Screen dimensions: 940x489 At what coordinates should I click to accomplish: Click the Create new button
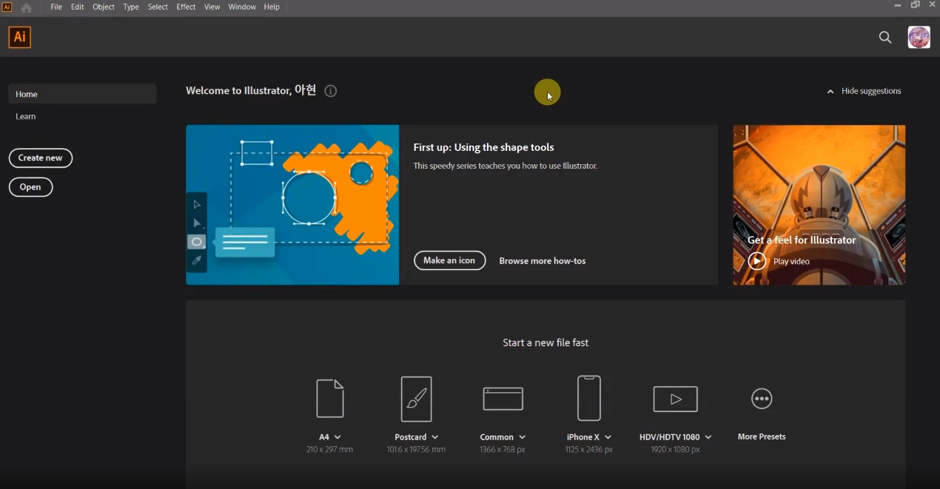[x=41, y=158]
